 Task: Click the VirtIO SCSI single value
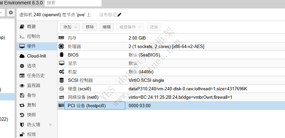pyautogui.click(x=146, y=80)
